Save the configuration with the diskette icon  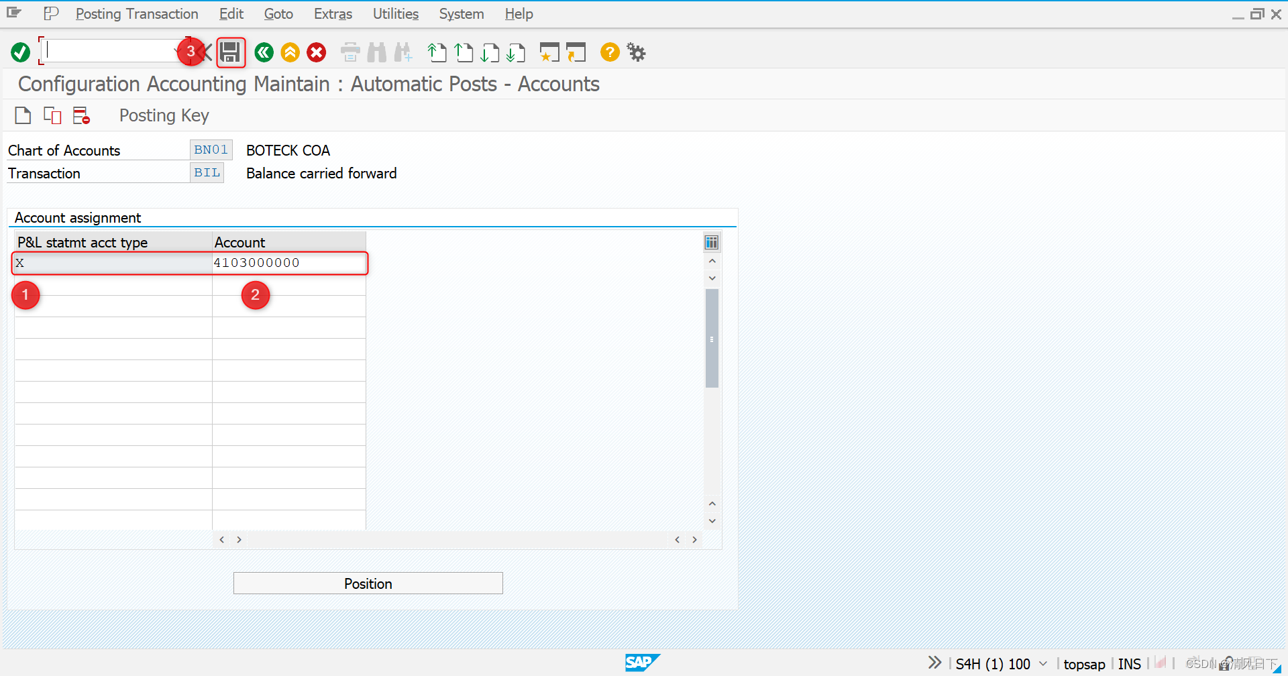[x=231, y=52]
